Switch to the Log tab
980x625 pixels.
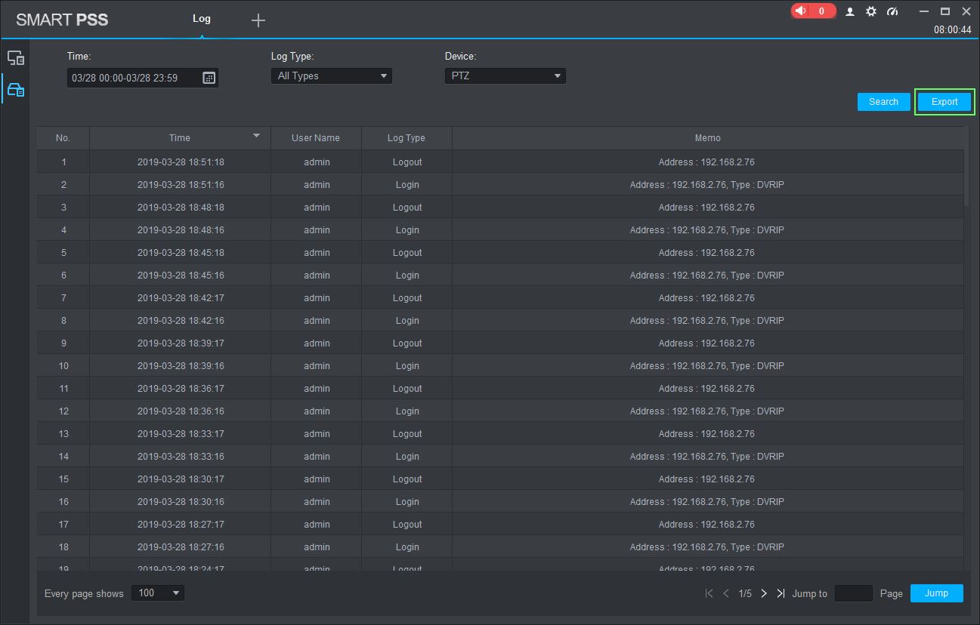[202, 19]
